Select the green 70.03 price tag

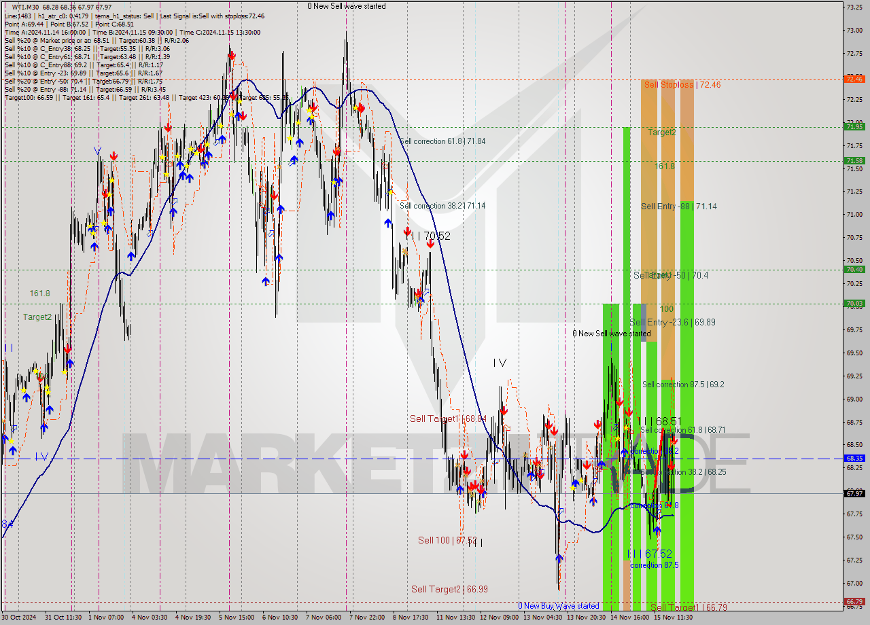854,304
